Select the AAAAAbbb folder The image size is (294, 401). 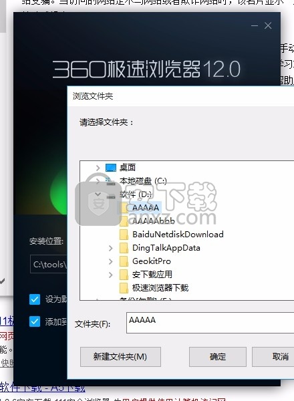154,221
